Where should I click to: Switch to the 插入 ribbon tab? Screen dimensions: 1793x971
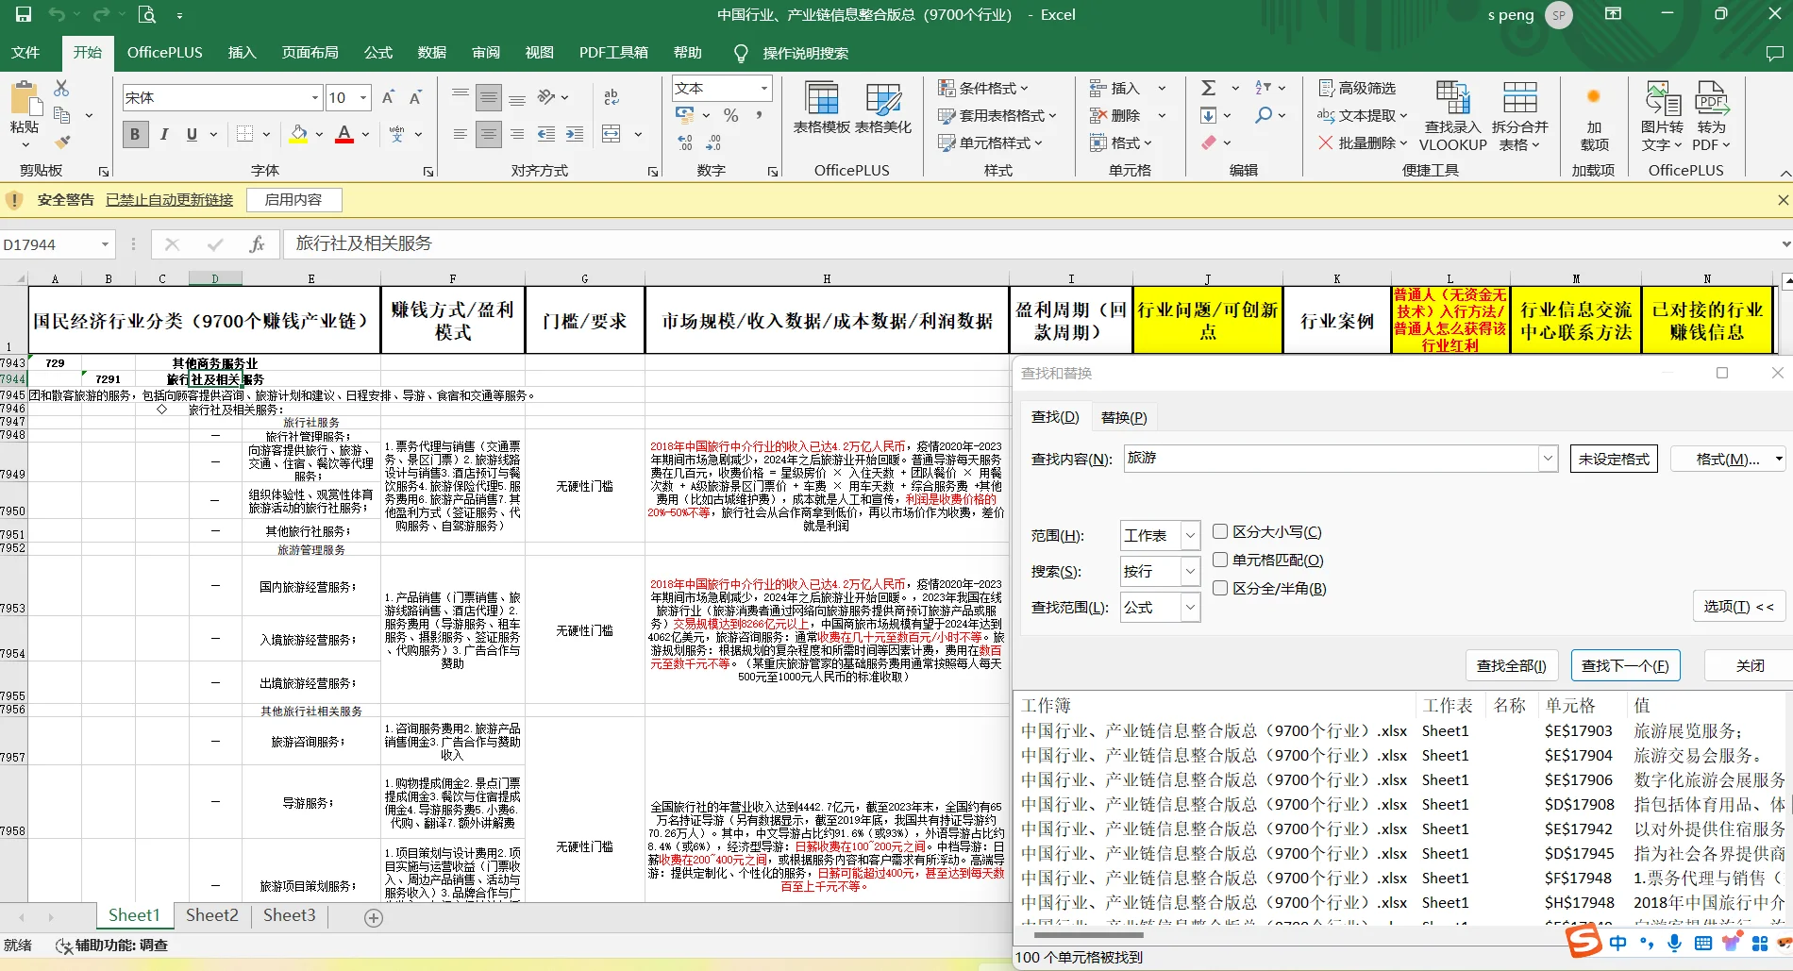coord(243,53)
